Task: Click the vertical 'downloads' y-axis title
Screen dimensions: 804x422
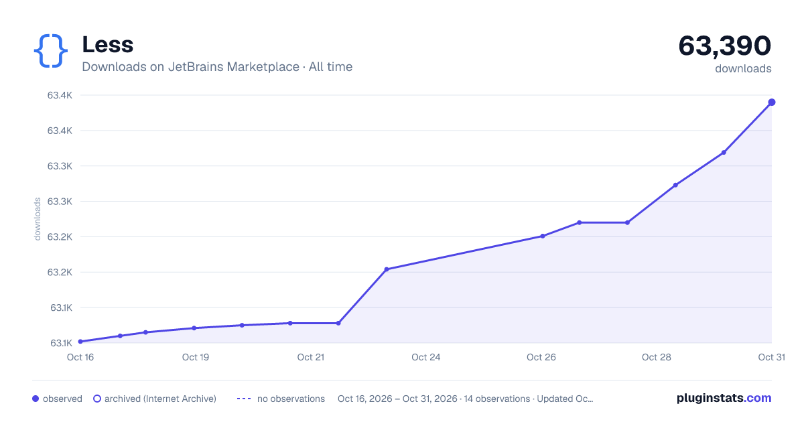Action: click(x=38, y=219)
